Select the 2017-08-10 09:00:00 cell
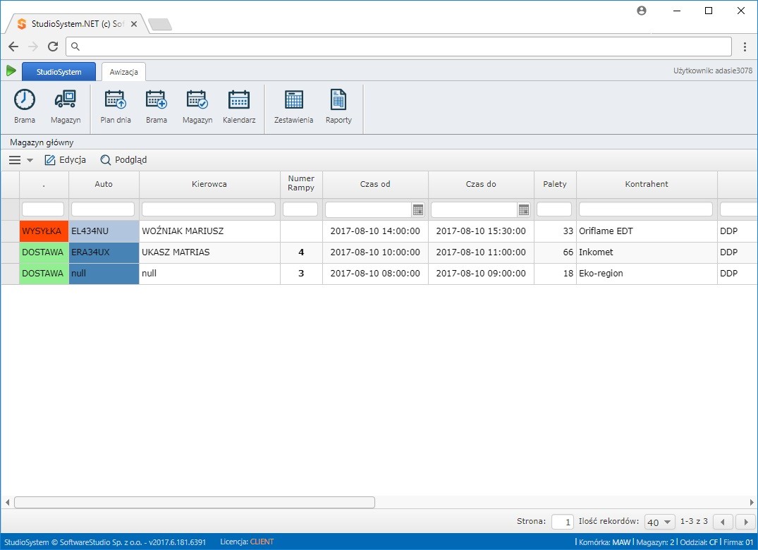Screen dimensions: 758x550 (481, 273)
